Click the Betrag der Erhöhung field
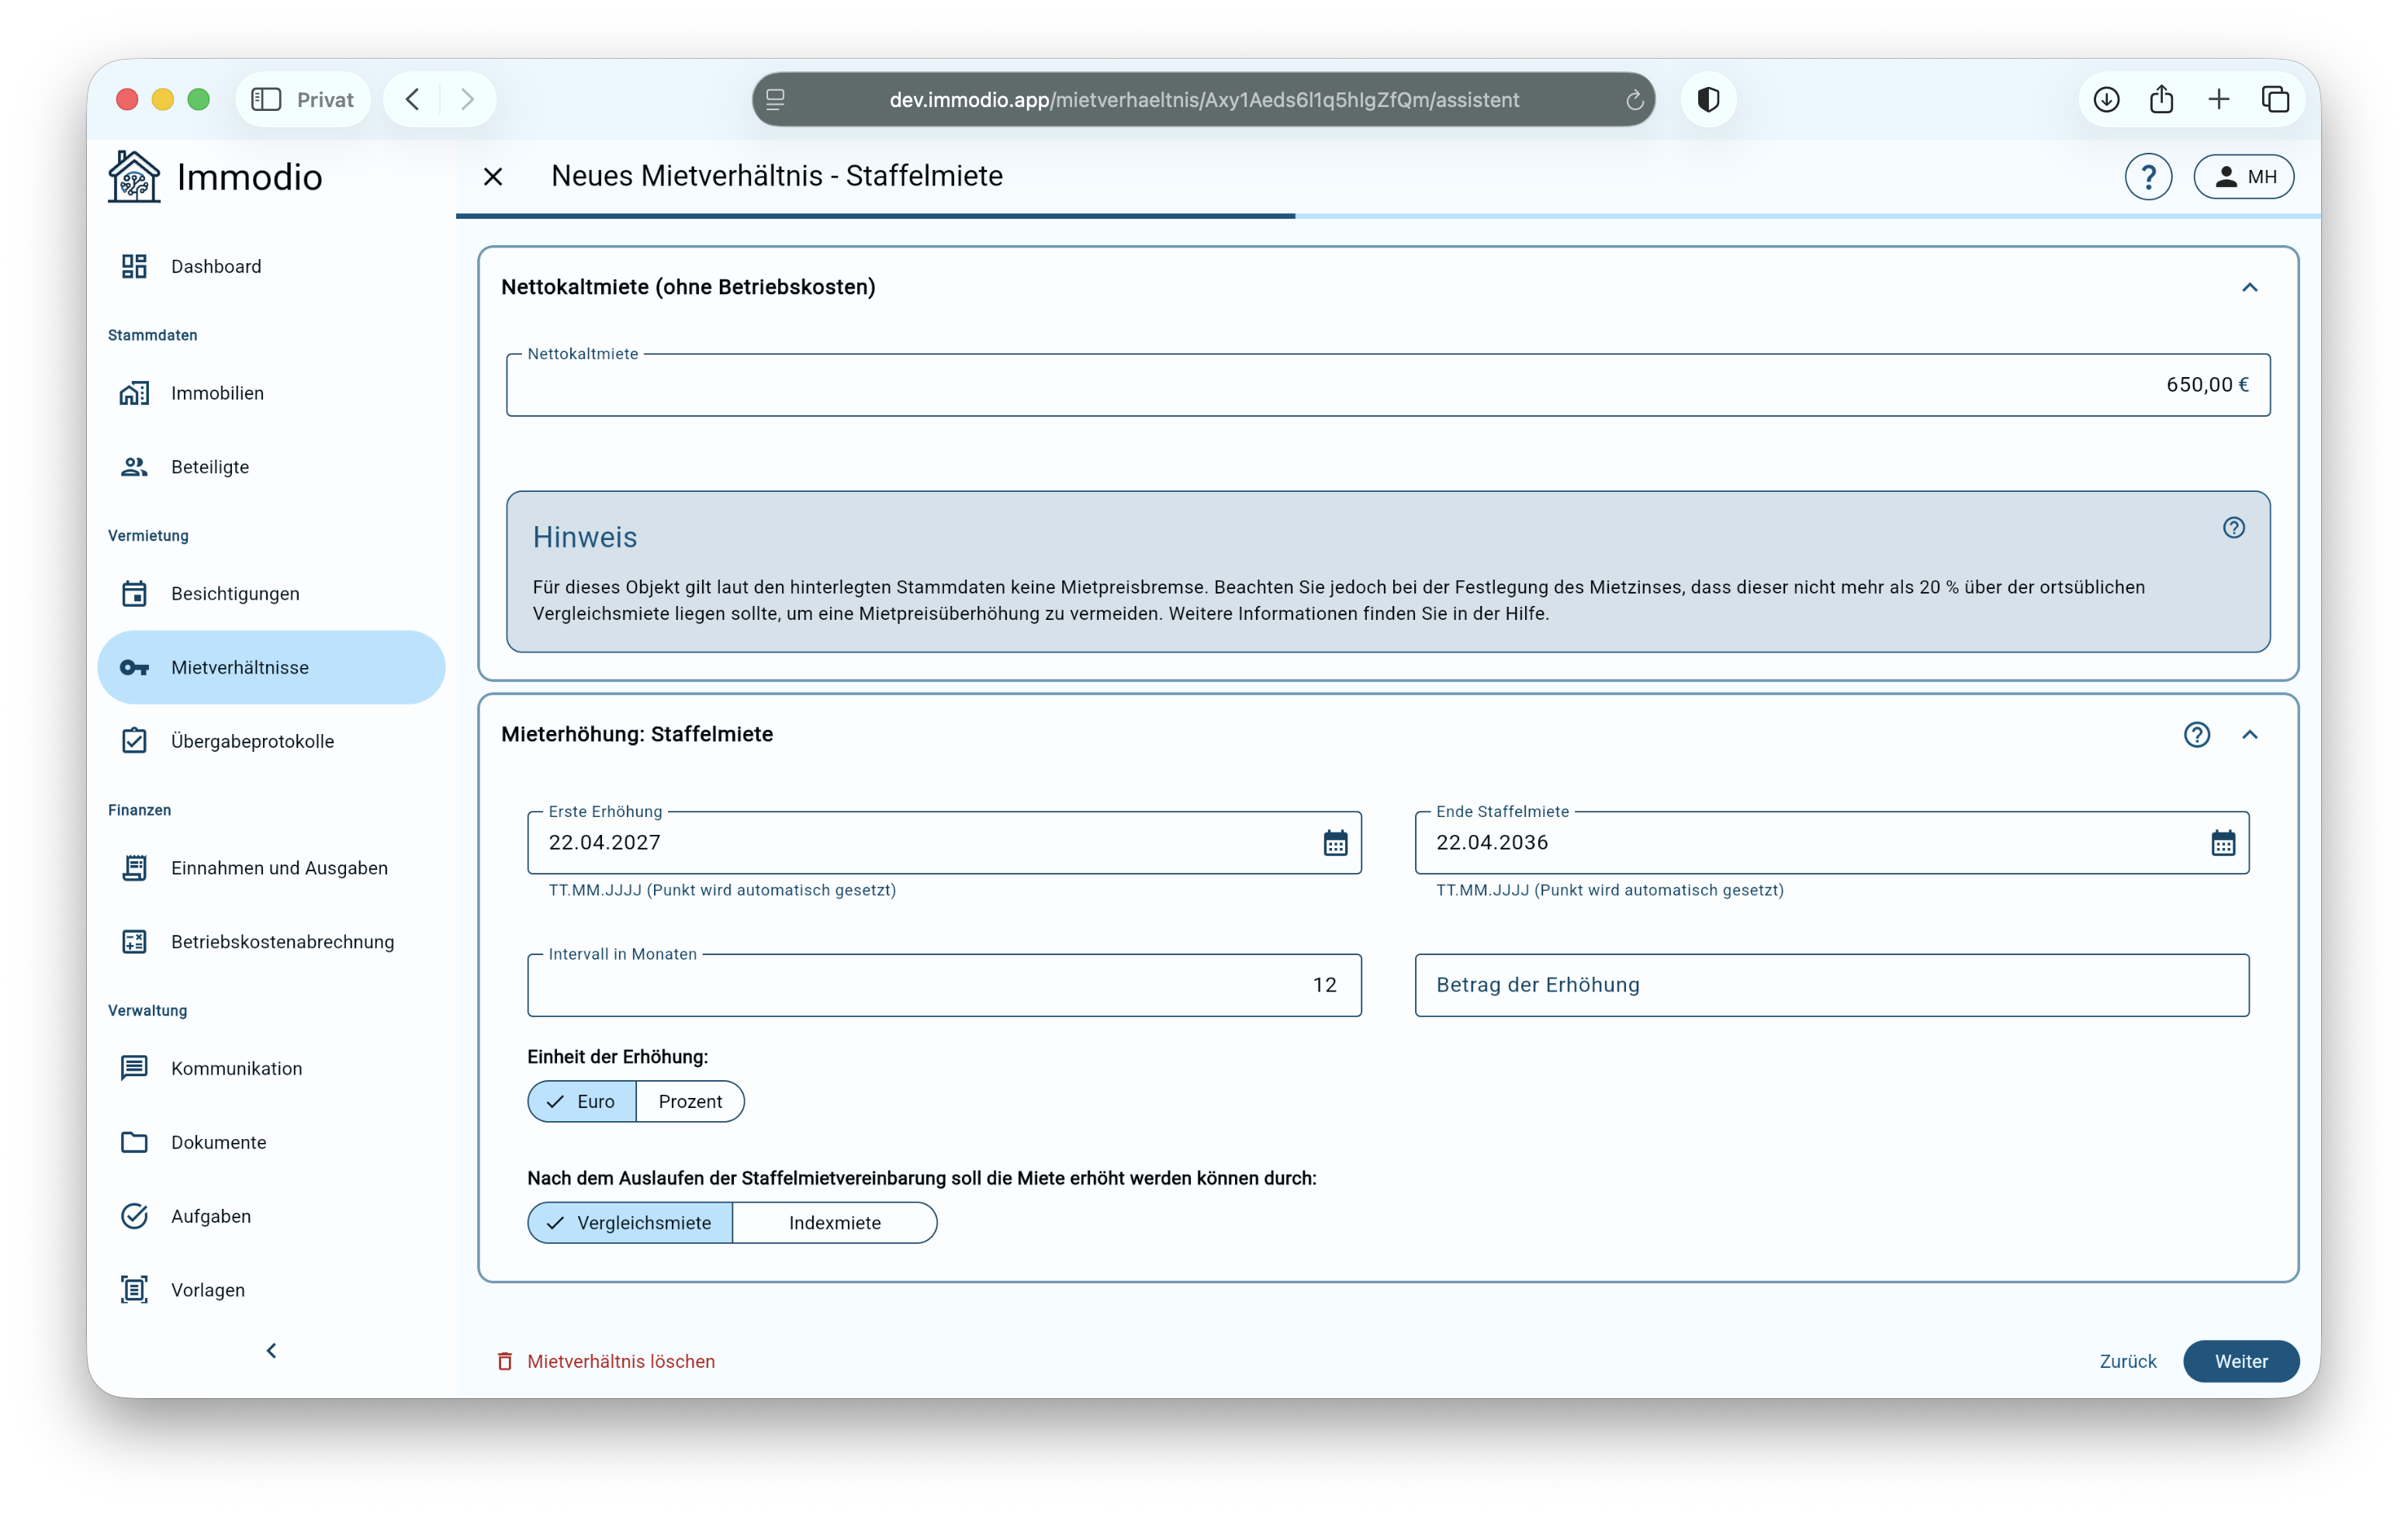Viewport: 2408px width, 1513px height. [1832, 985]
